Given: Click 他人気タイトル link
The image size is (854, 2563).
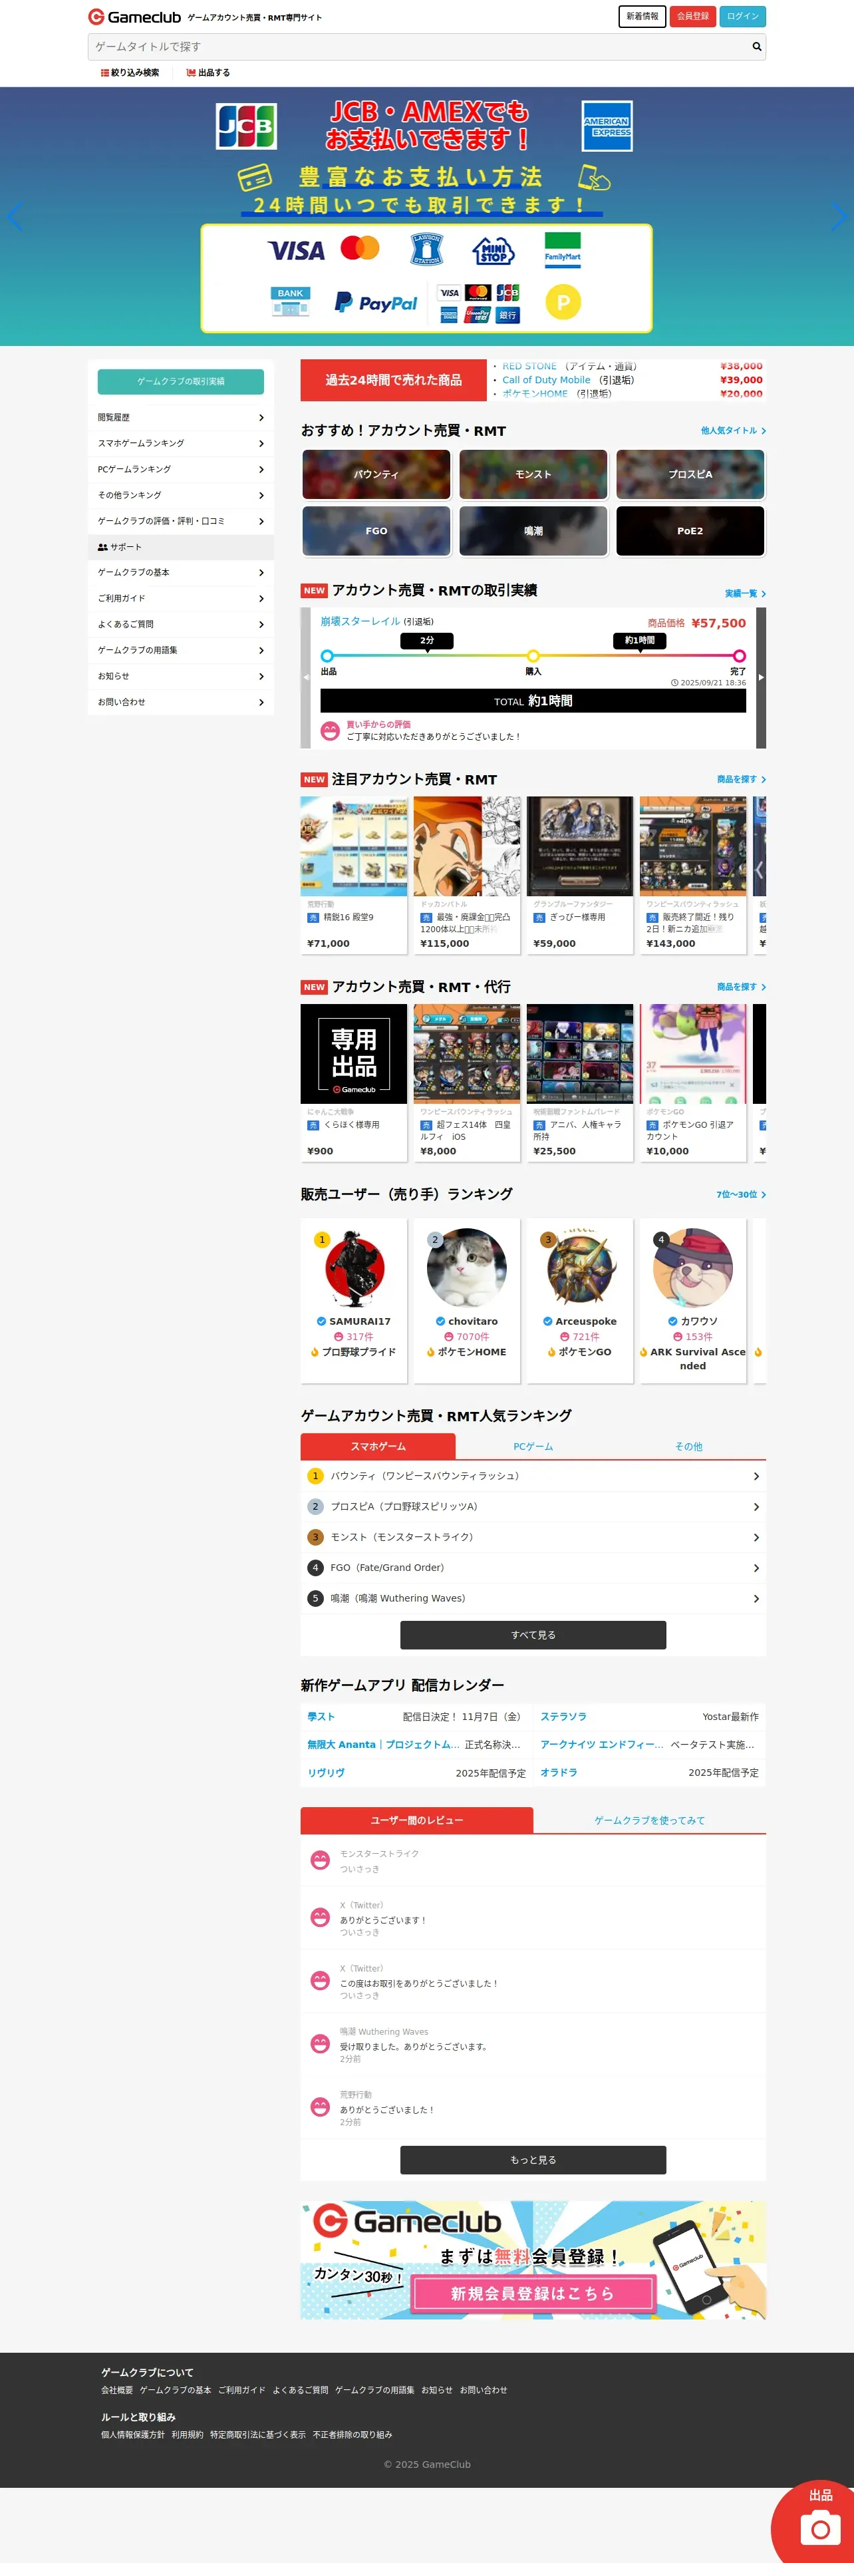Looking at the screenshot, I should click(733, 430).
